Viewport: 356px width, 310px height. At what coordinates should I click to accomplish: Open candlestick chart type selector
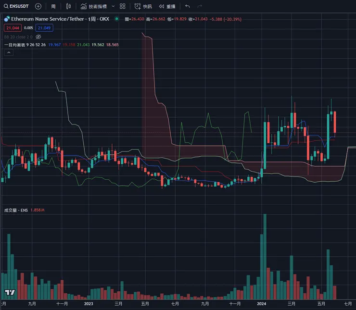point(68,6)
